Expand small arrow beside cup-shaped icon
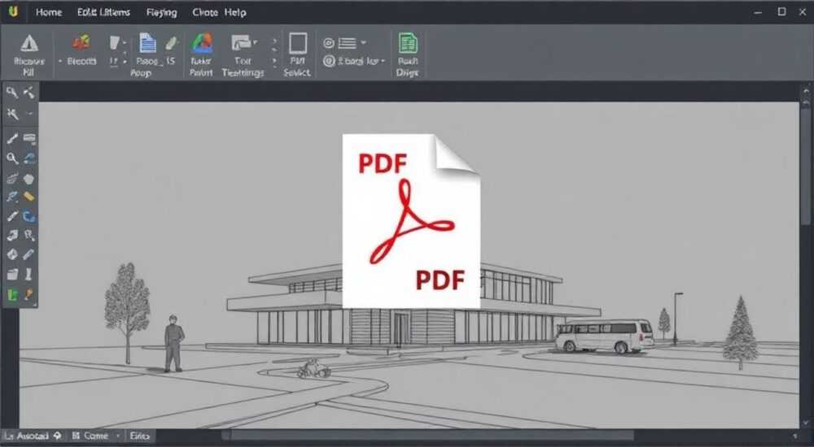The width and height of the screenshot is (814, 447). [x=125, y=42]
